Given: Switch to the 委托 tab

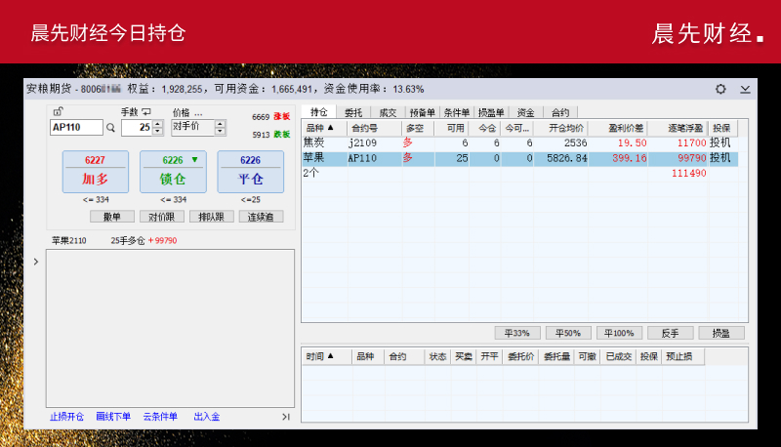Looking at the screenshot, I should pos(353,112).
